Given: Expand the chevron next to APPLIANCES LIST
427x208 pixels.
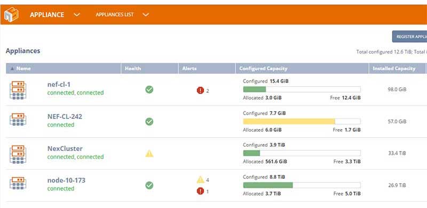Looking at the screenshot, I should point(146,15).
